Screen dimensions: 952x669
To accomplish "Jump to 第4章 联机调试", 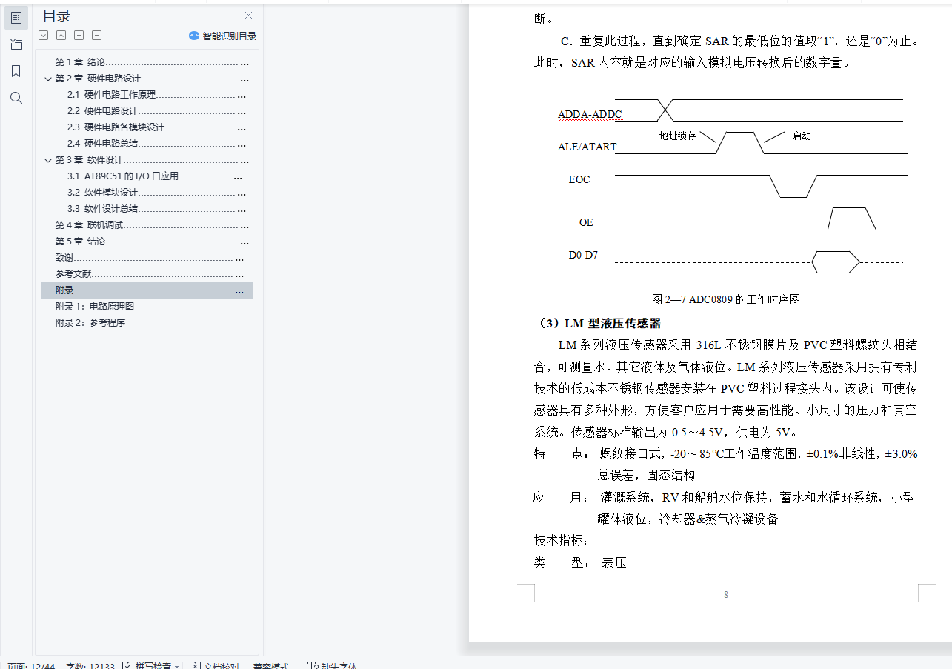I will 152,225.
